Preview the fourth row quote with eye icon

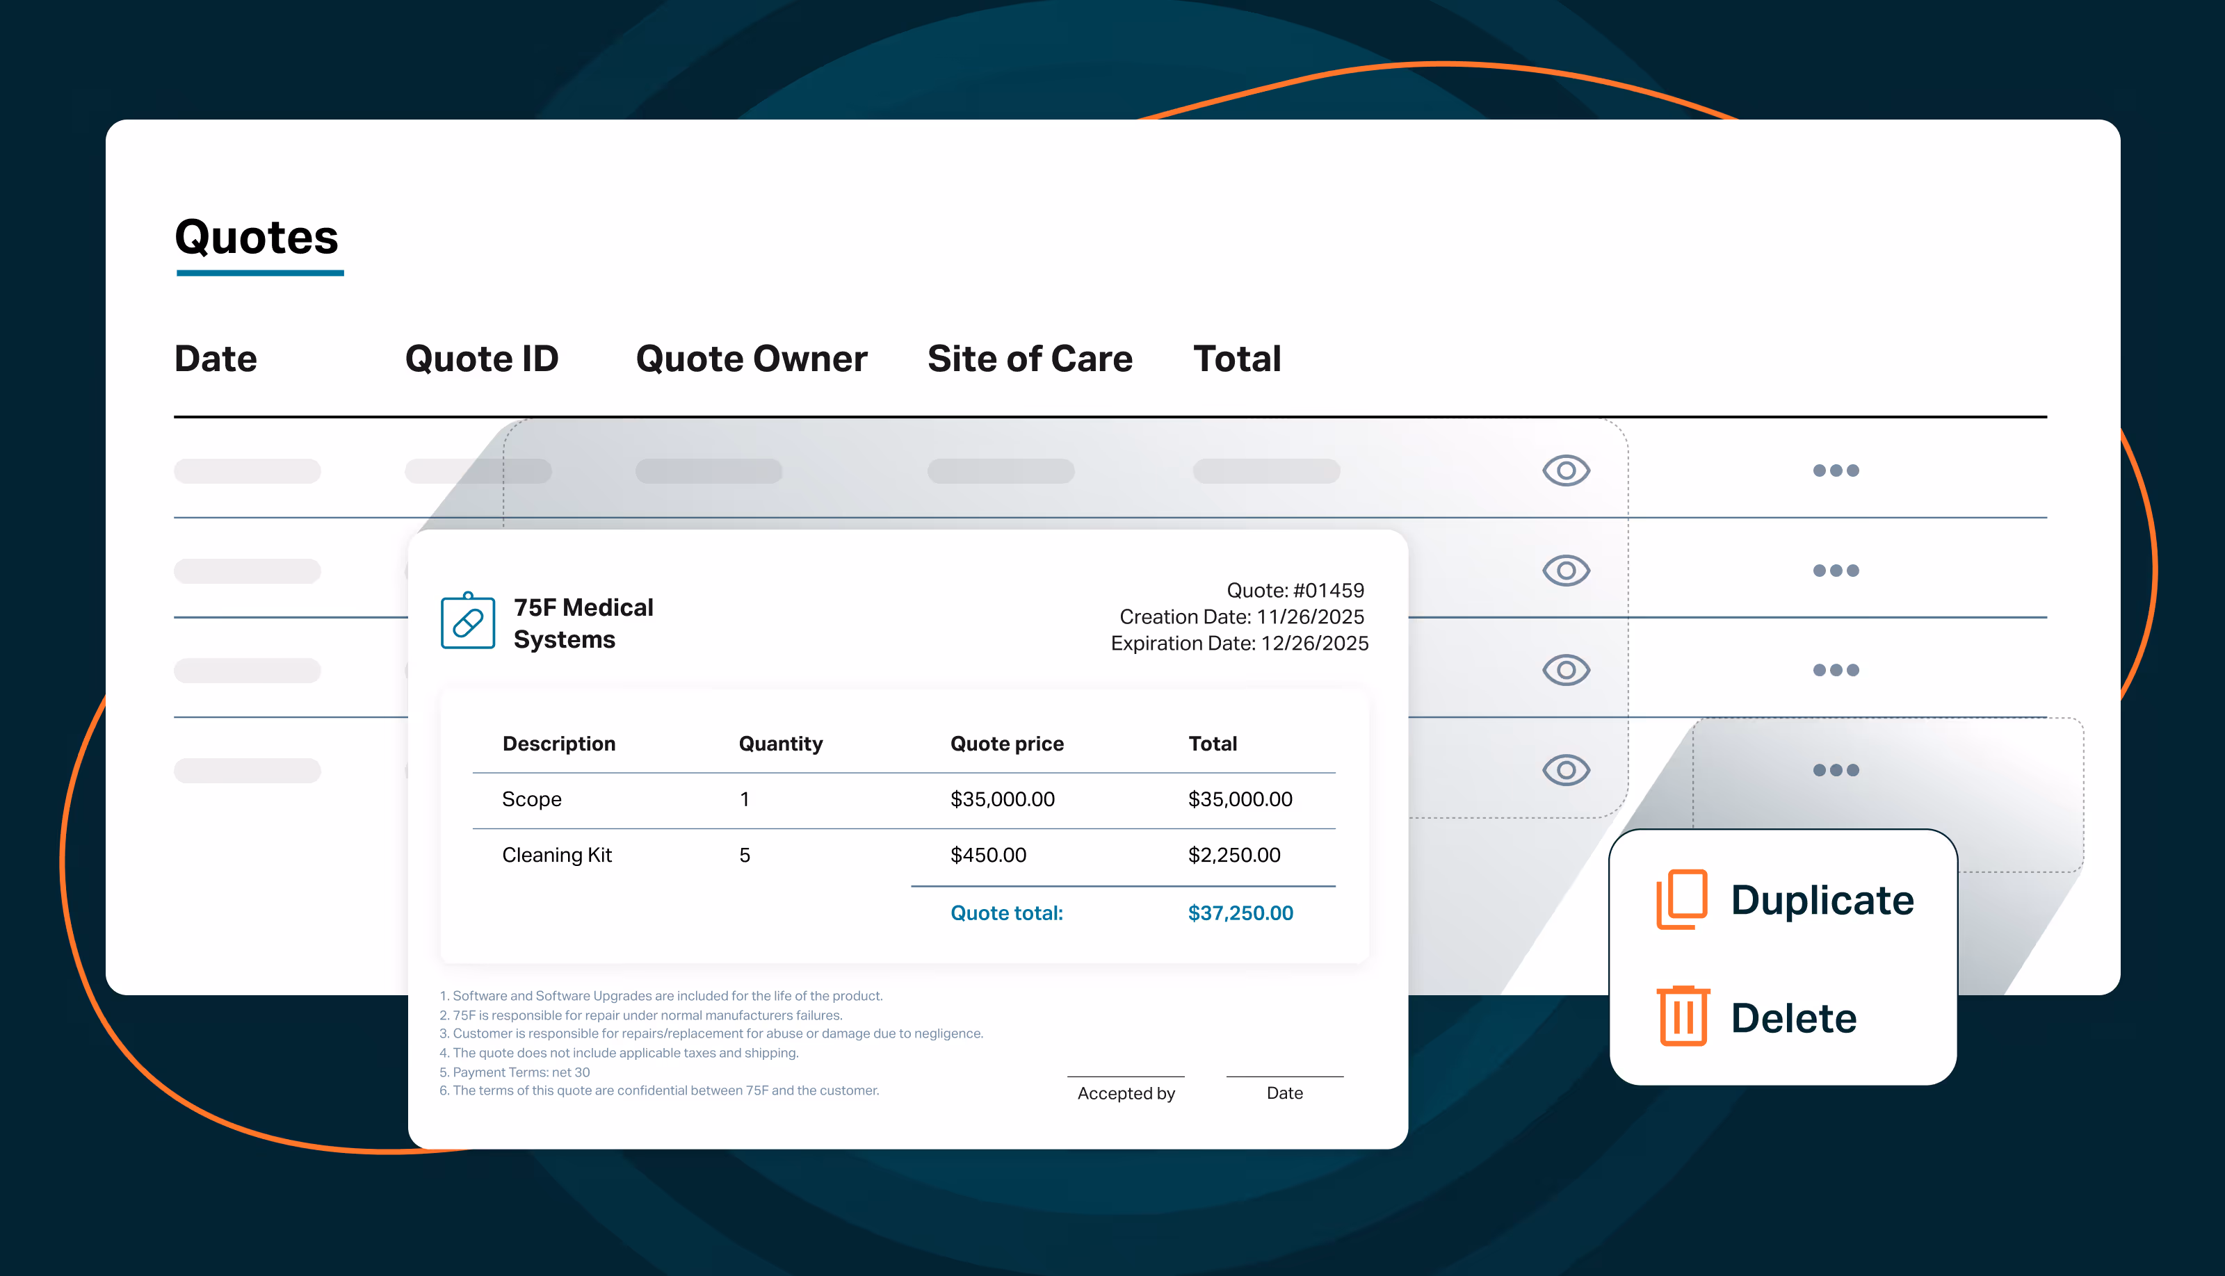tap(1566, 770)
